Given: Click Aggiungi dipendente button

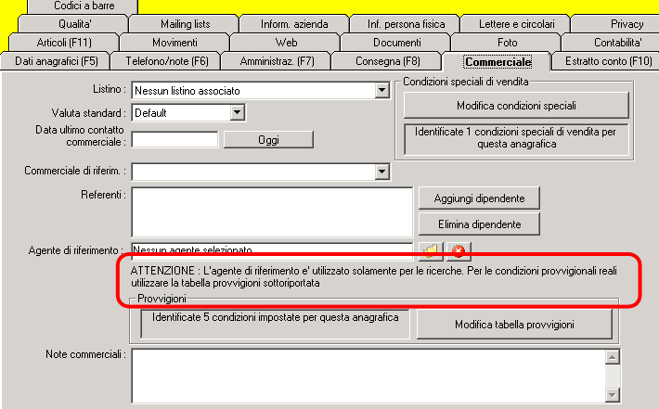Looking at the screenshot, I should tap(479, 198).
